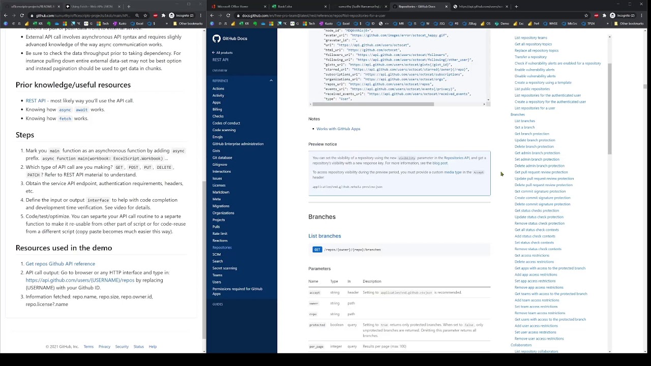Image resolution: width=651 pixels, height=366 pixels.
Task: Open the GUIDES section in the sidebar
Action: (x=218, y=304)
